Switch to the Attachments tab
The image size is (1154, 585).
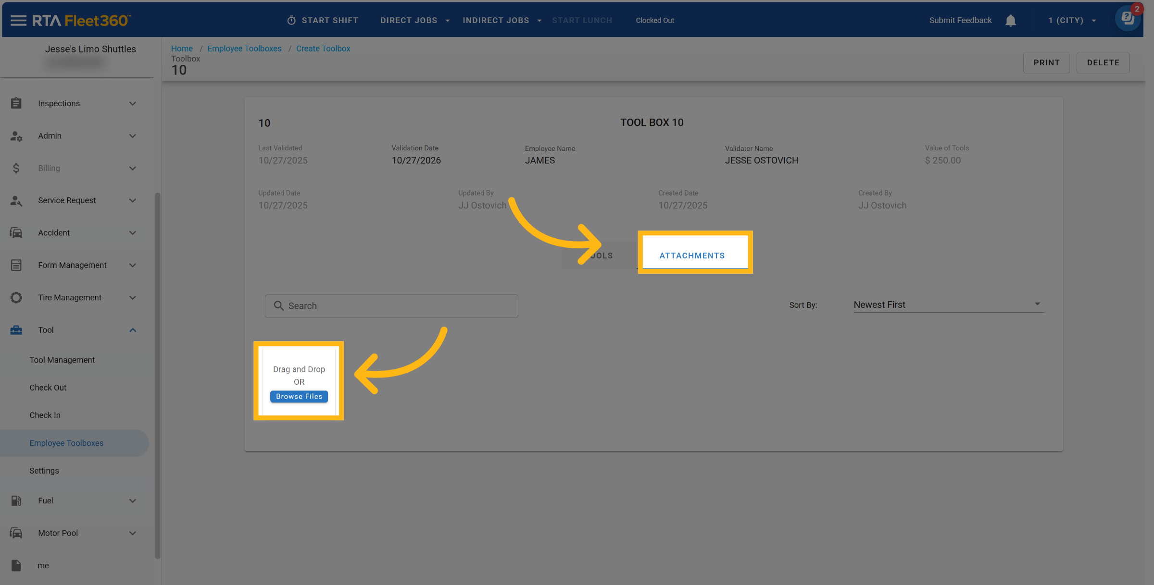(x=692, y=256)
